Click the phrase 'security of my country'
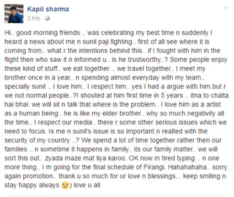This screenshot has width=234, height=197. [37, 140]
